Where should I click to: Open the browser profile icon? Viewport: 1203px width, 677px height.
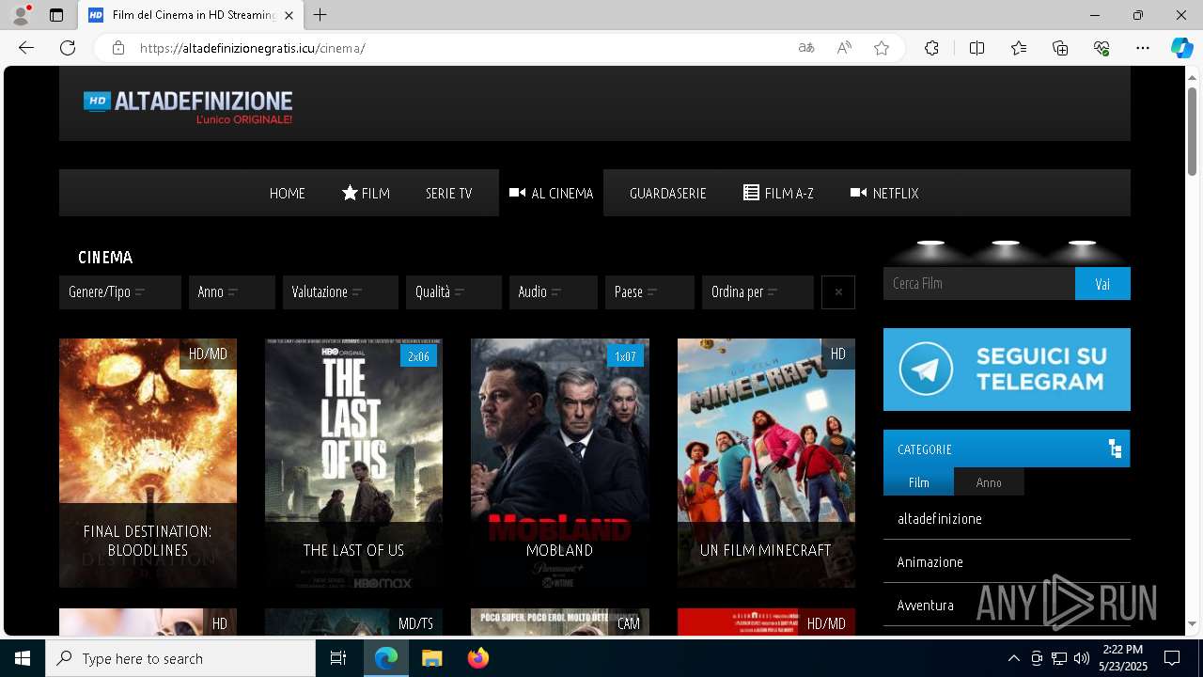point(21,15)
